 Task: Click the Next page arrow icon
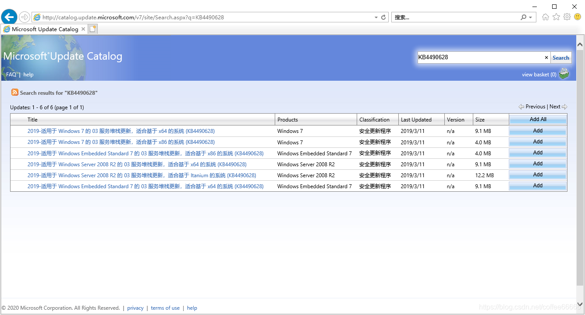tap(564, 107)
